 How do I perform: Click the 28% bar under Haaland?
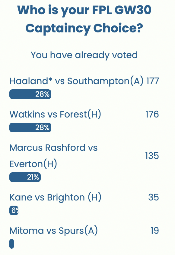[30, 94]
